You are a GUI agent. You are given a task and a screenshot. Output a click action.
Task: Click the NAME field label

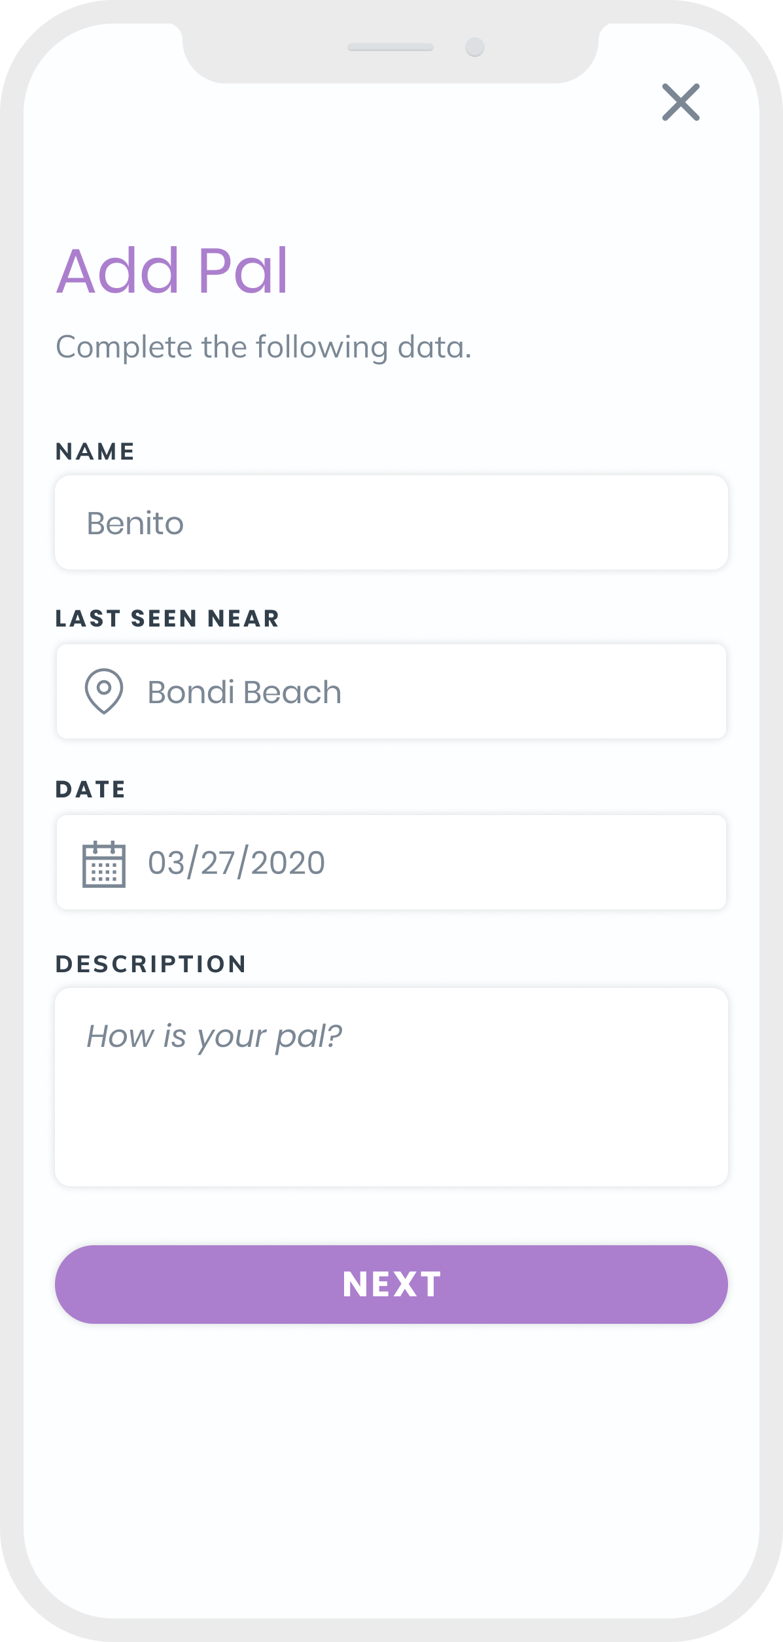click(x=96, y=452)
